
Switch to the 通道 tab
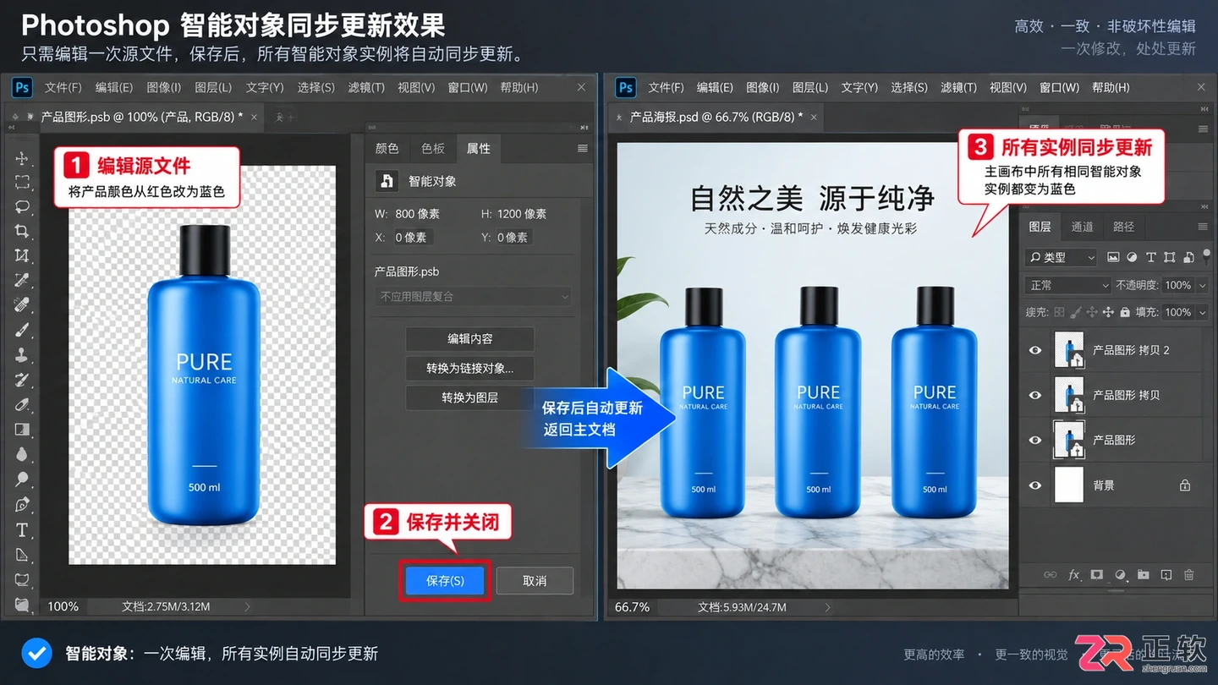tap(1082, 227)
